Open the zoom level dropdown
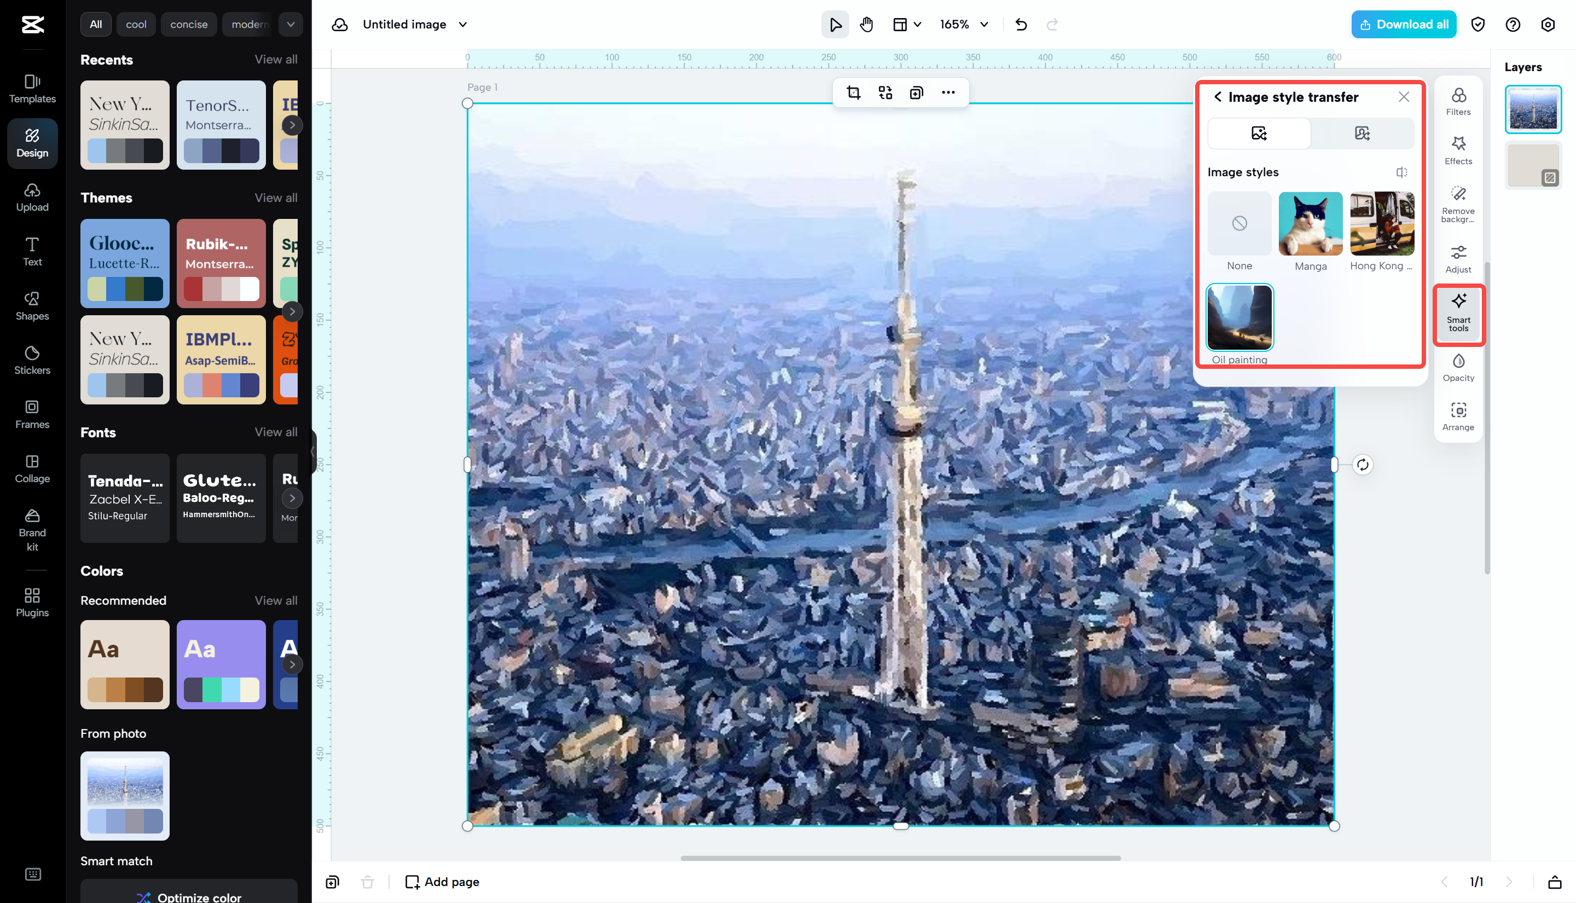The width and height of the screenshot is (1576, 903). point(963,24)
